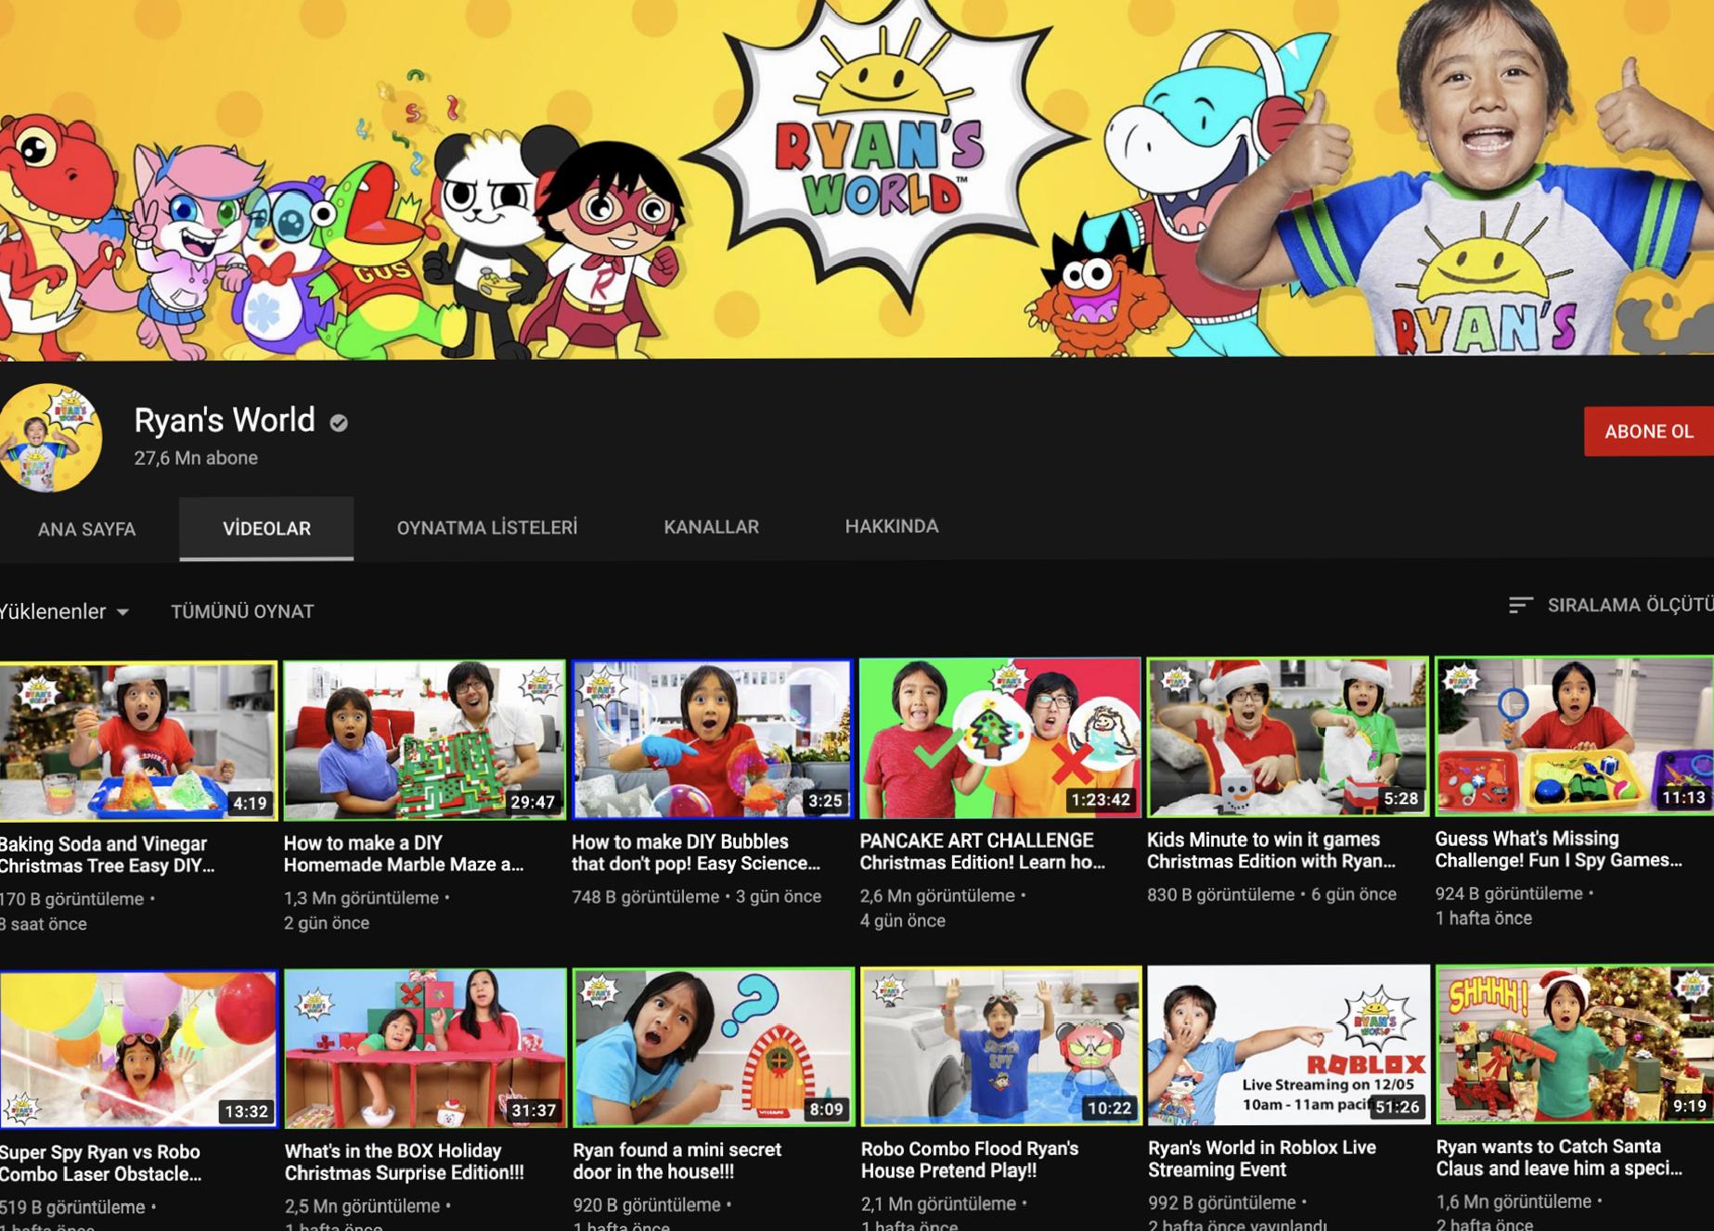
Task: Click TÜMÜNÜ OYNAT to play all
Action: 242,611
